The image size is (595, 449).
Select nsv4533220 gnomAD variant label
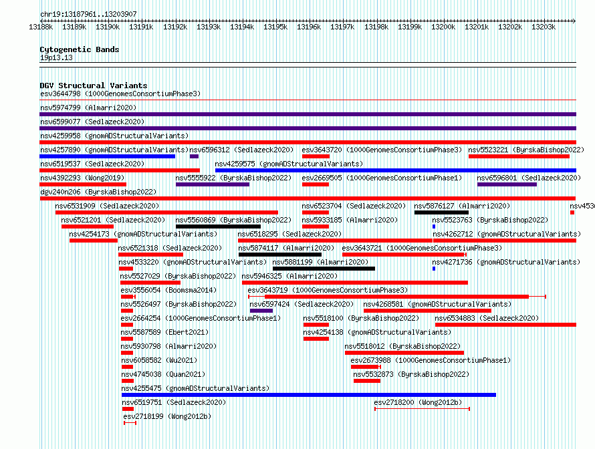coord(193,262)
